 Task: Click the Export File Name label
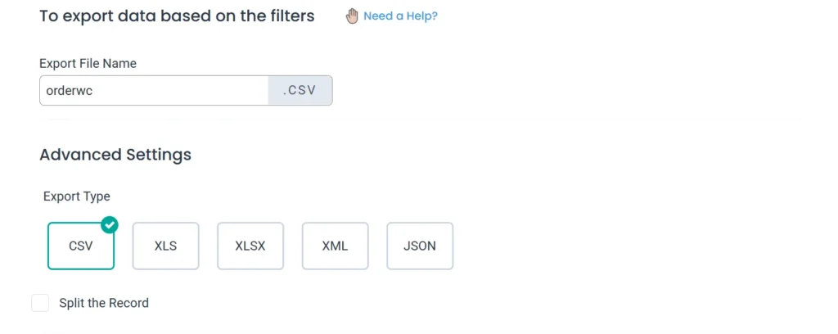(x=88, y=63)
